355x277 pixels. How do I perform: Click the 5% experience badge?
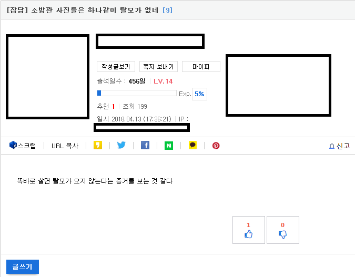click(x=199, y=94)
